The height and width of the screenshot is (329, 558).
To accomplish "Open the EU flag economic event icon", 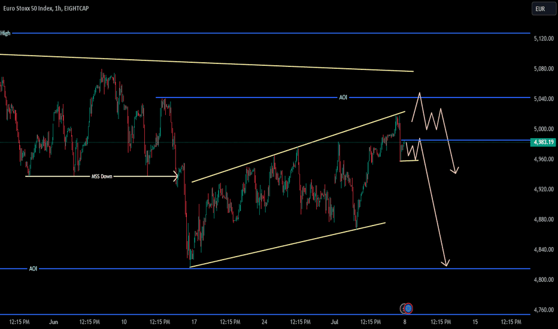I will pyautogui.click(x=408, y=309).
